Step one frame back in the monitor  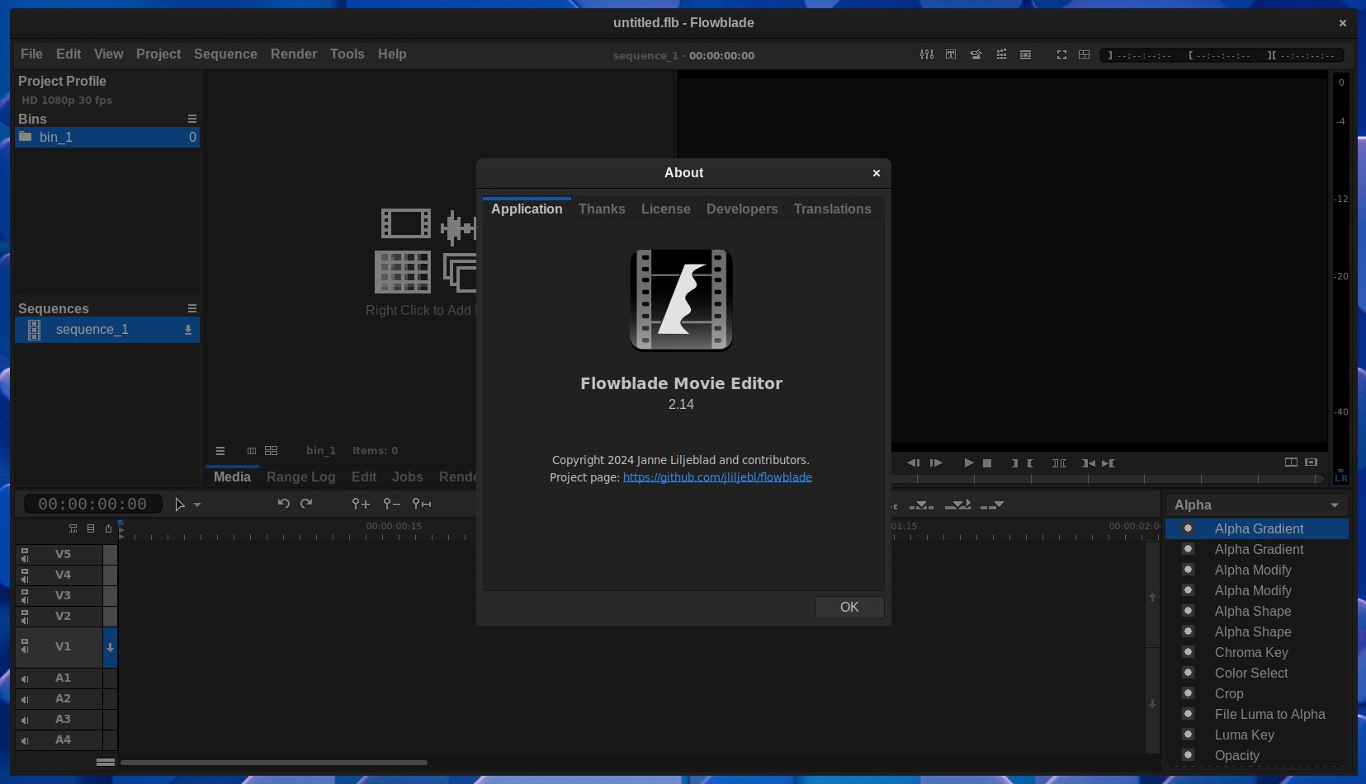click(913, 462)
